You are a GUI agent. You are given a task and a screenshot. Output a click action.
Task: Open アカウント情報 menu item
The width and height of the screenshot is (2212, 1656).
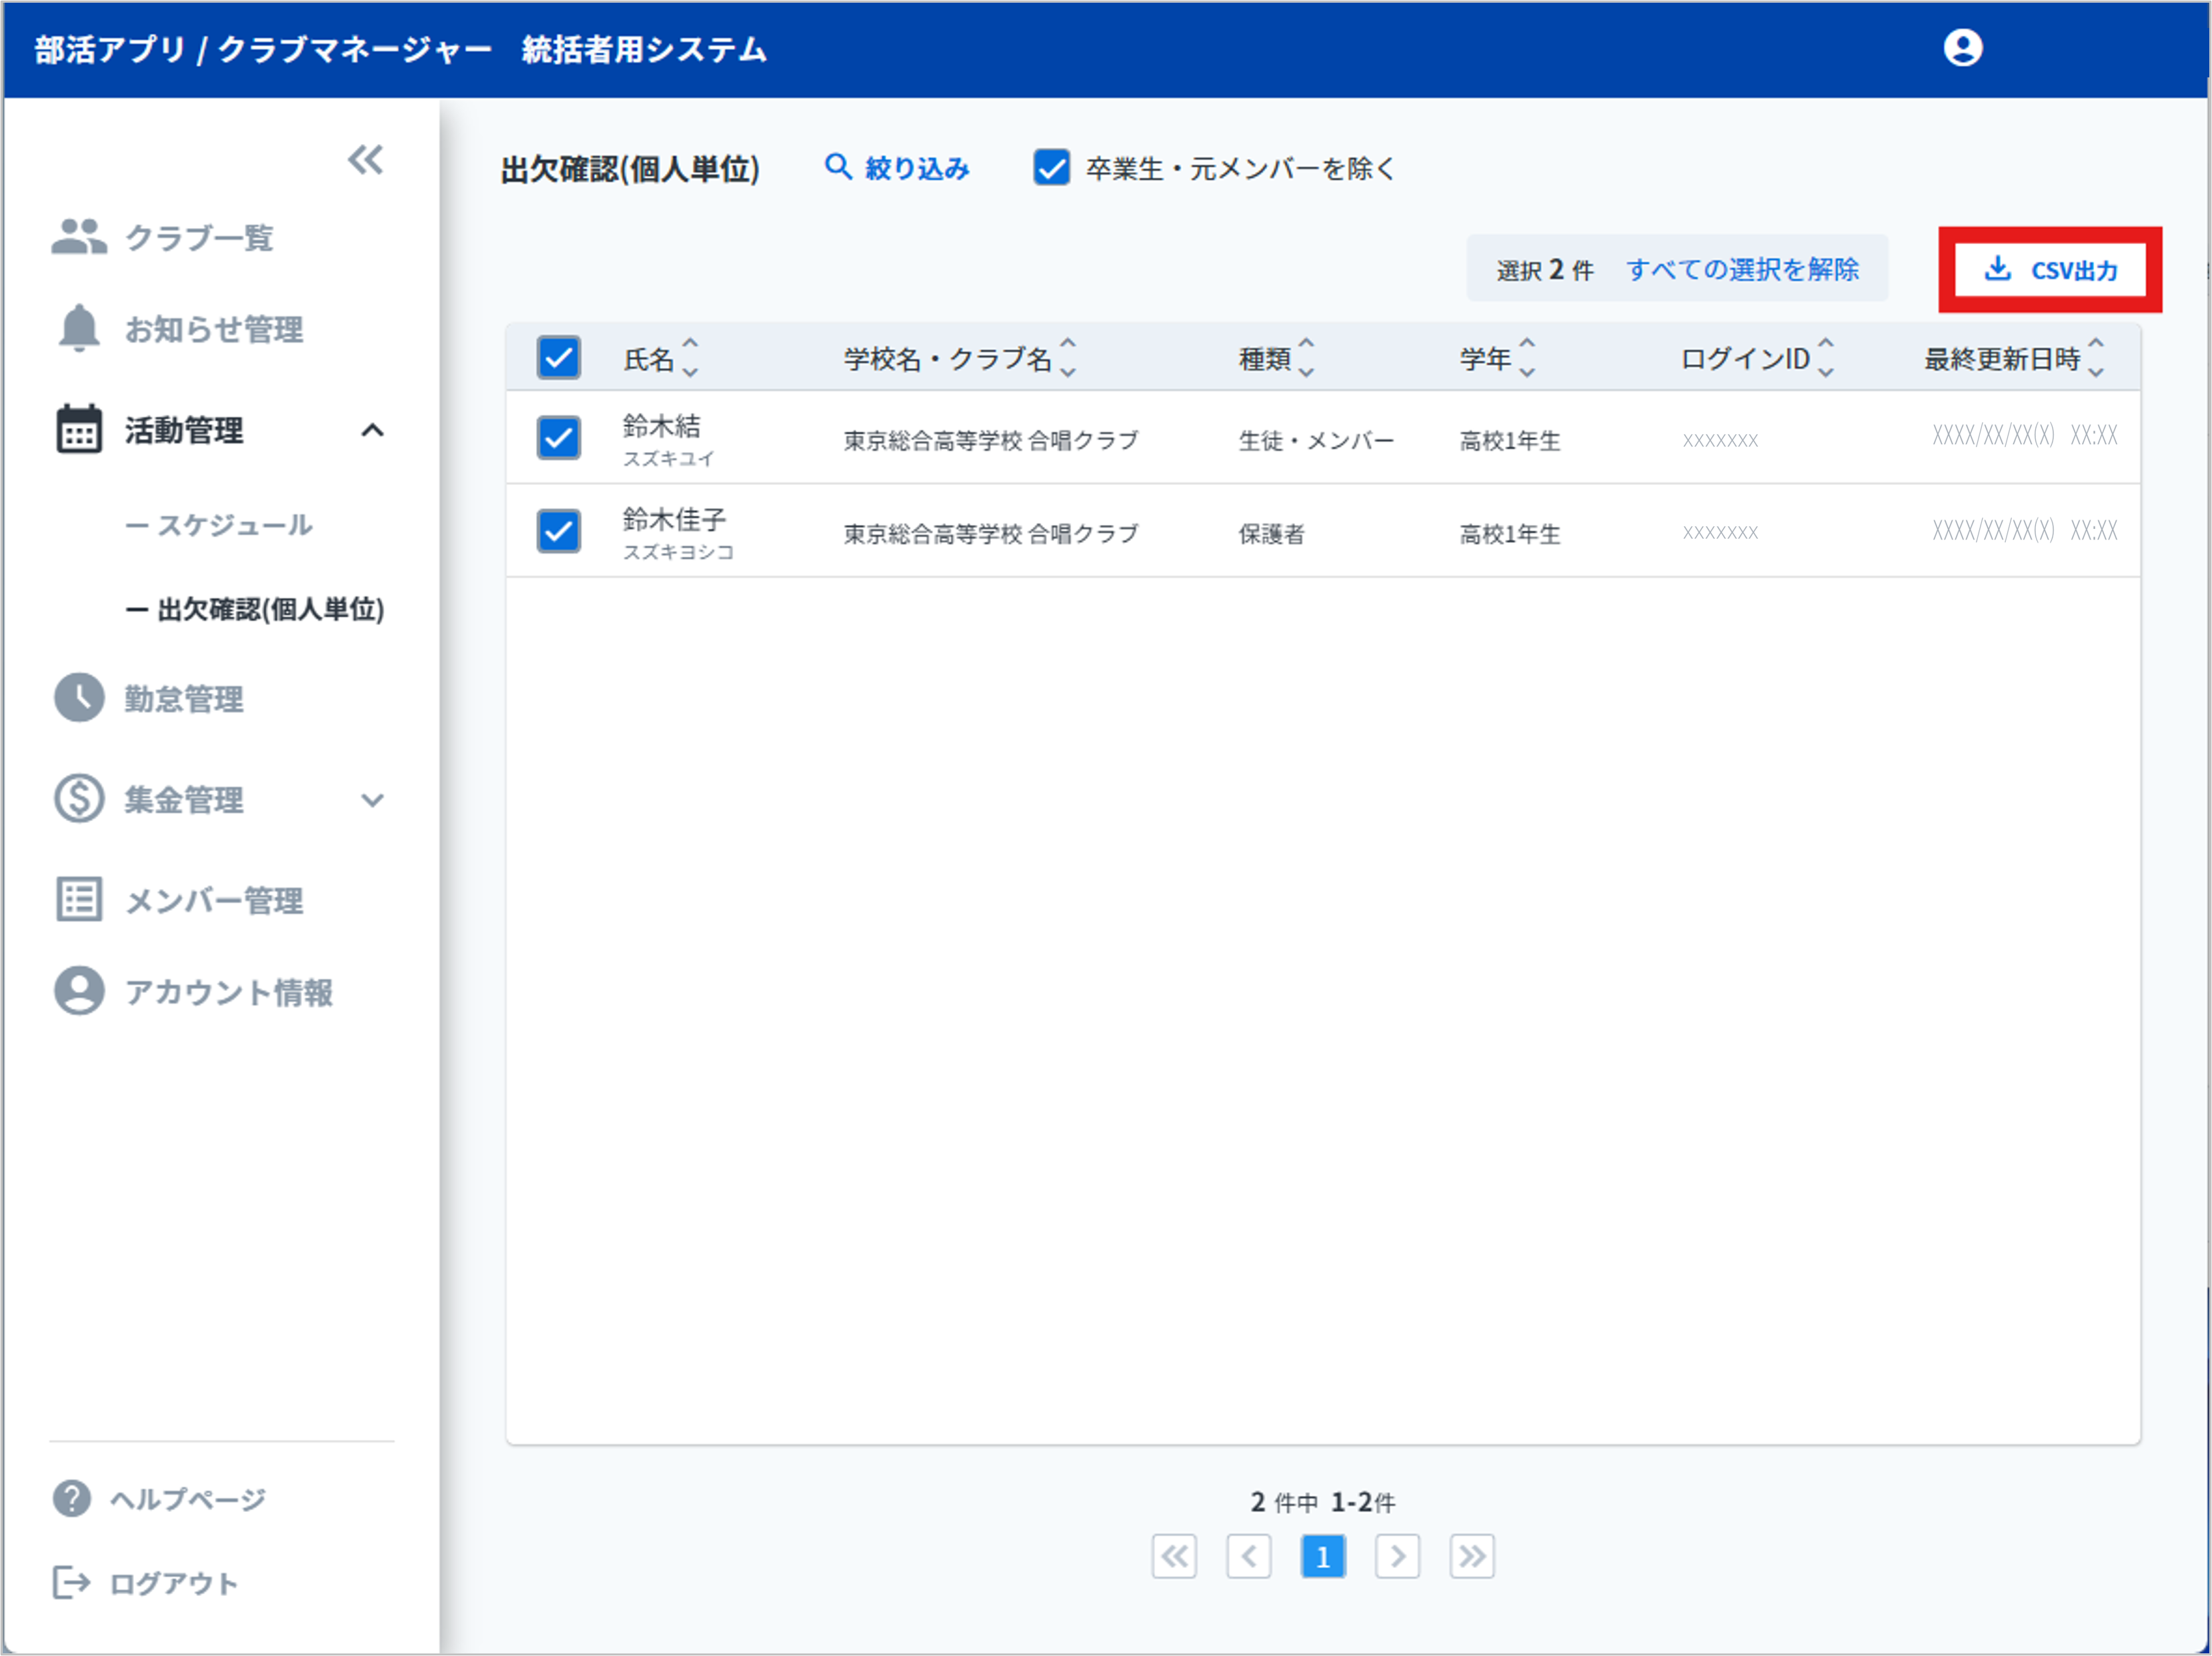point(229,992)
